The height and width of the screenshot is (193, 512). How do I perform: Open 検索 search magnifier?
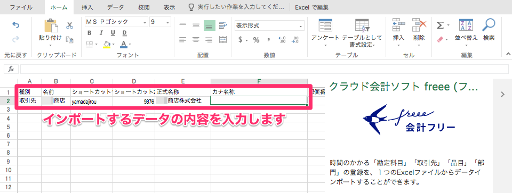click(x=489, y=25)
